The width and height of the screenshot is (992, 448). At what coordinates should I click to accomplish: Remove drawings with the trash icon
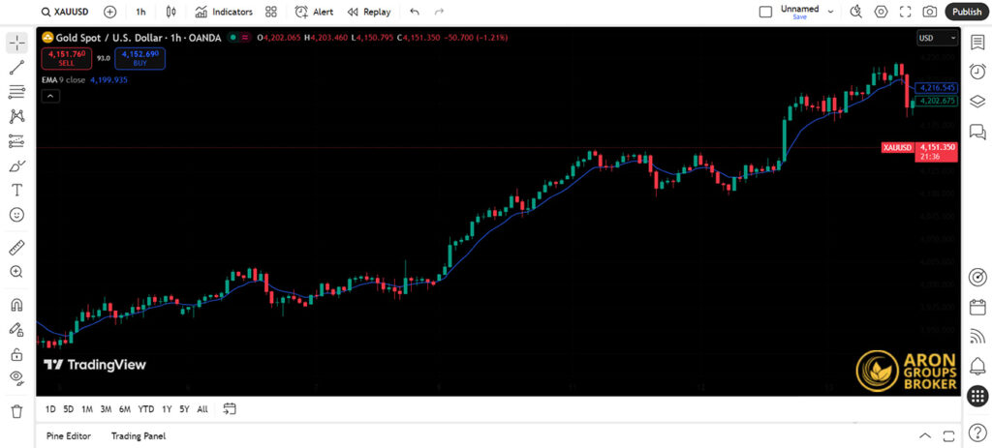coord(16,411)
